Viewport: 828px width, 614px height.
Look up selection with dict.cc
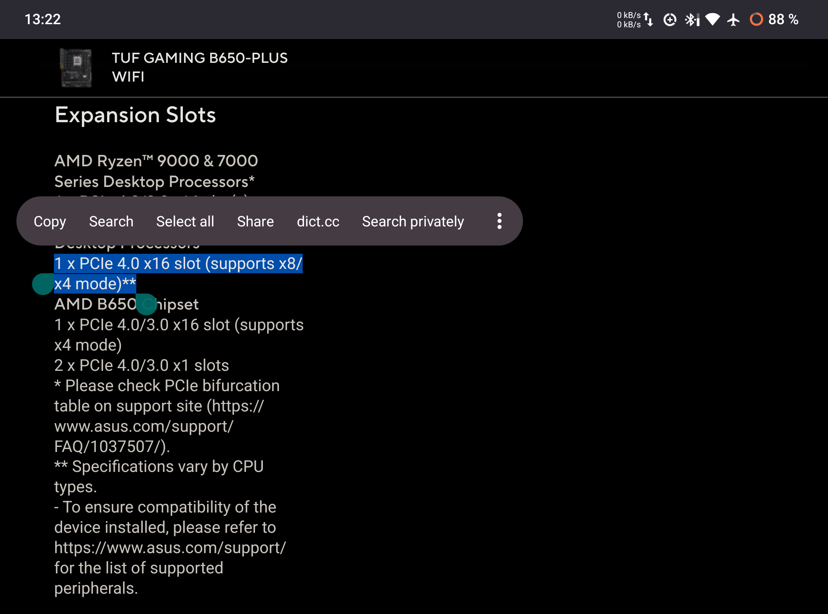318,221
